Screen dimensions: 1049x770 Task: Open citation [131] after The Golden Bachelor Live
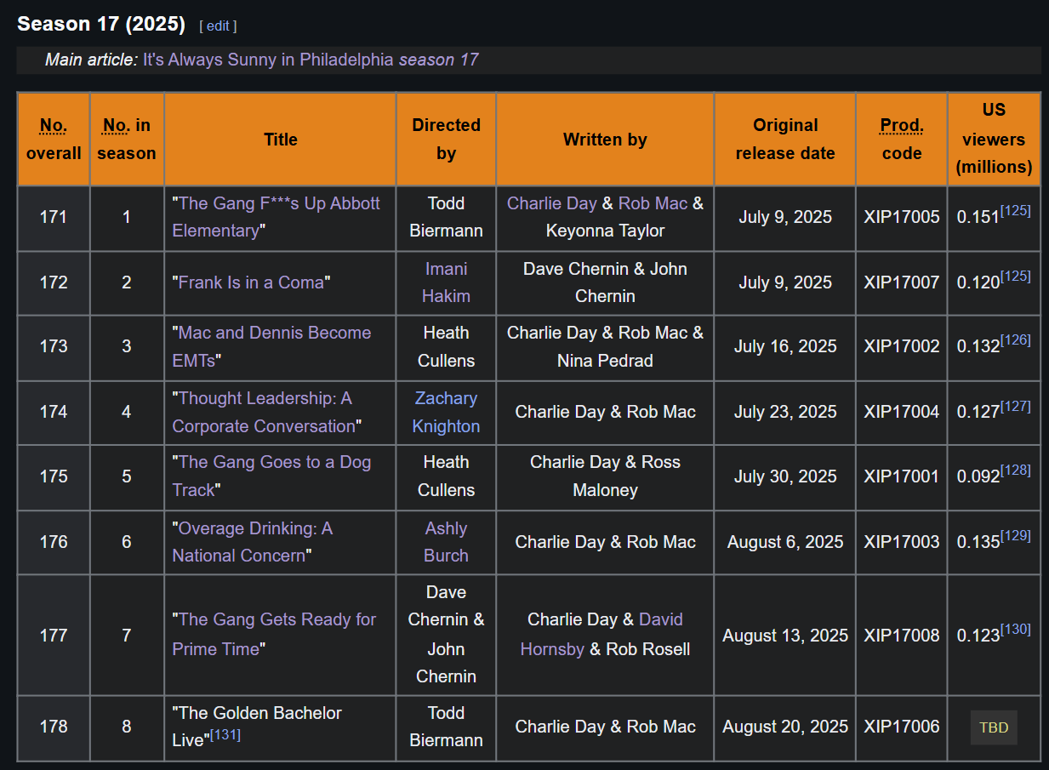225,734
